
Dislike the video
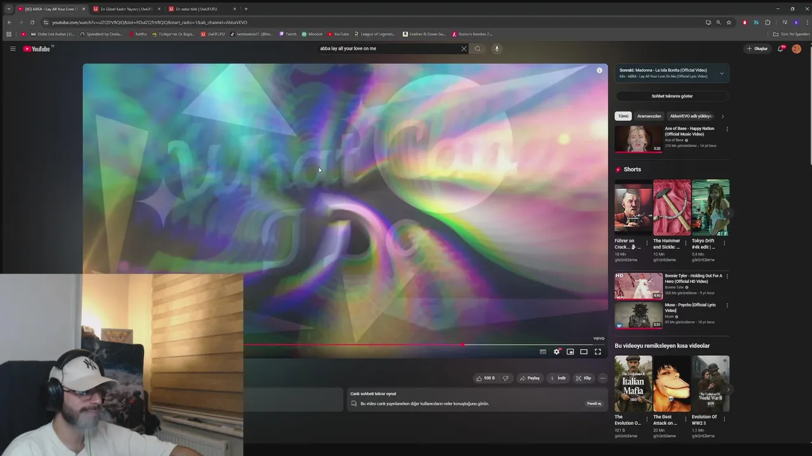[x=506, y=378]
